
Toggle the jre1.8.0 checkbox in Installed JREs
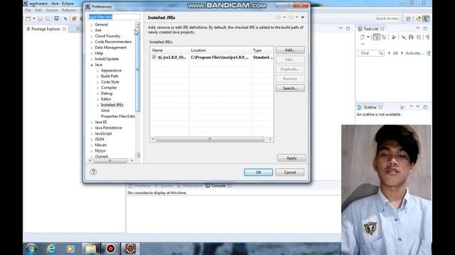(x=154, y=57)
